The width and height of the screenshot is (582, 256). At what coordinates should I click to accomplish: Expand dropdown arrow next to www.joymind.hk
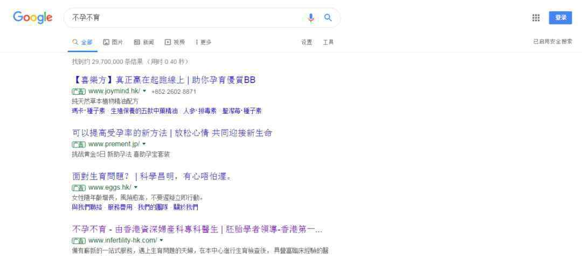(x=144, y=91)
